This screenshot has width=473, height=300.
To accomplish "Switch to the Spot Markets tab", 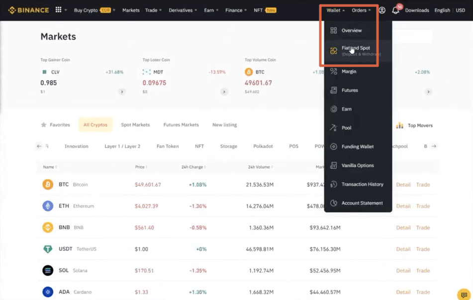I will coord(135,125).
